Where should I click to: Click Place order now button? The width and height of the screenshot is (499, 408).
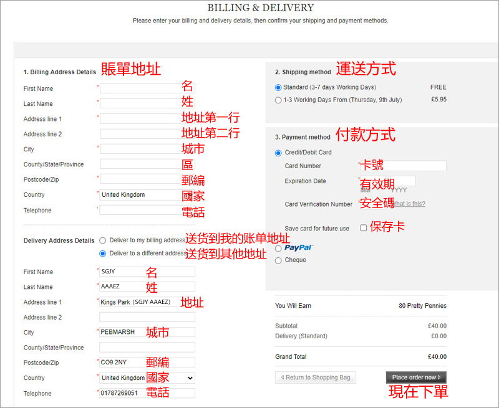(416, 377)
